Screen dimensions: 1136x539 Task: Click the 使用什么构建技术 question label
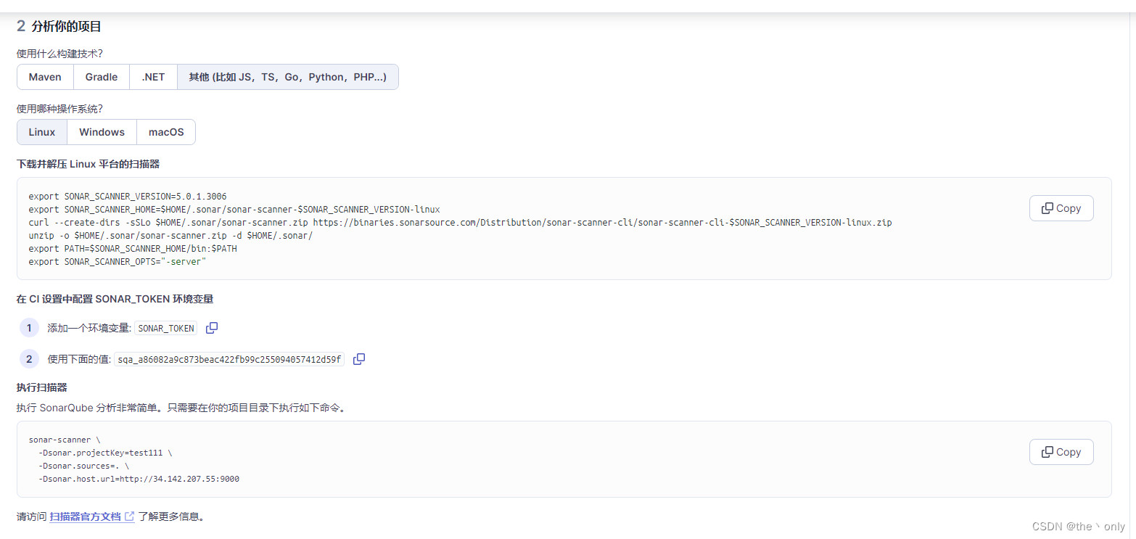click(59, 54)
